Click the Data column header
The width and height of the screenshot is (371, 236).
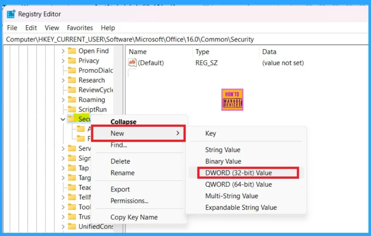click(x=269, y=52)
